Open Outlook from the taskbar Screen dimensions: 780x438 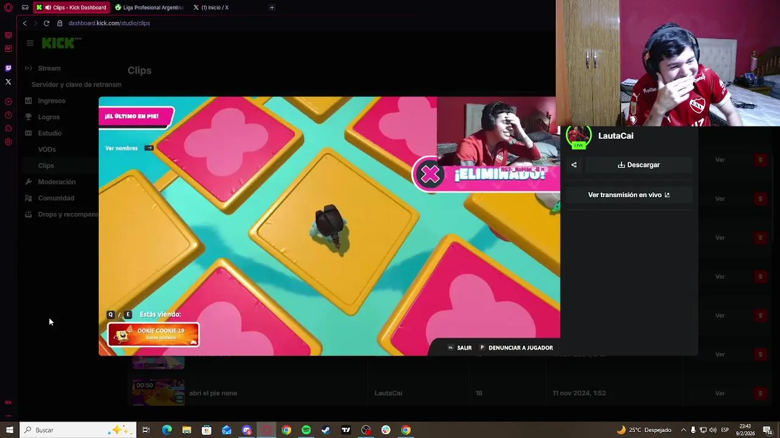click(227, 430)
